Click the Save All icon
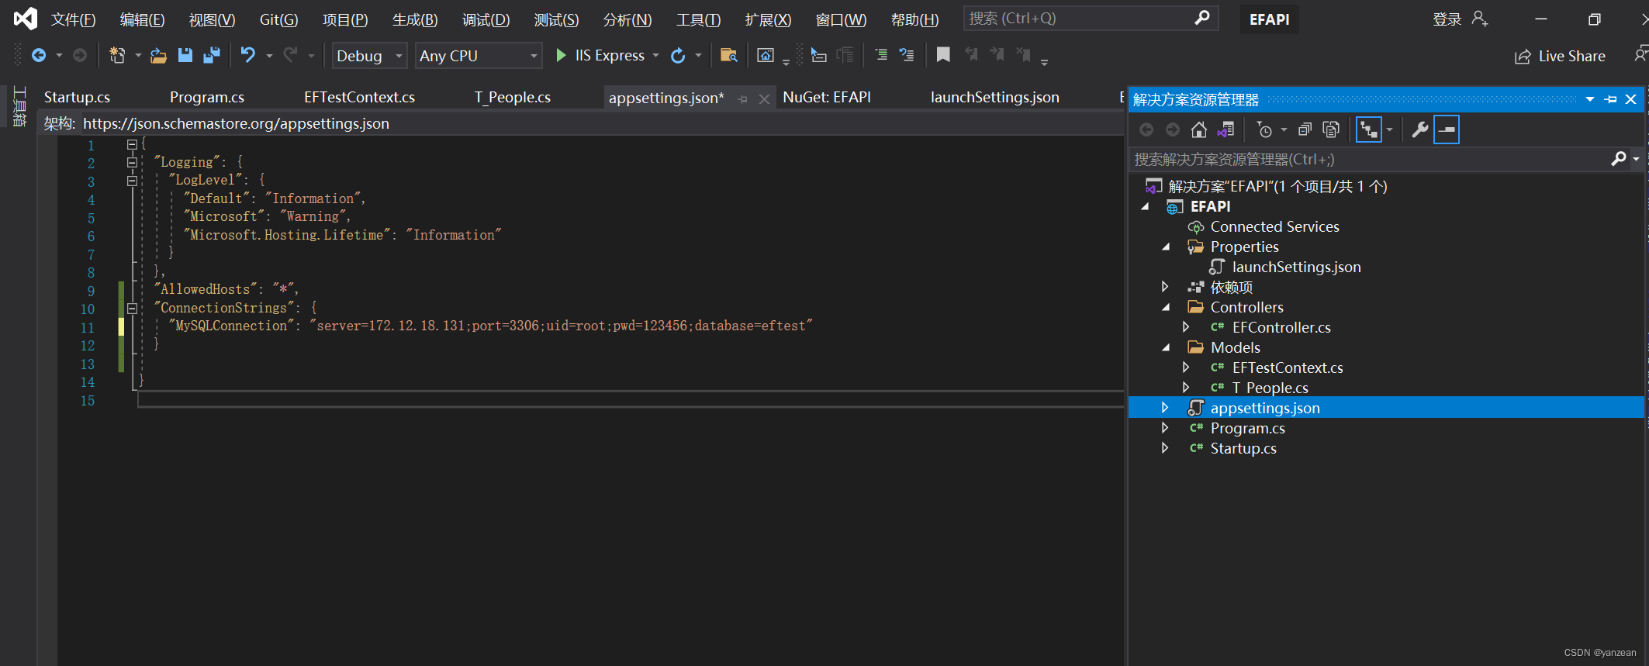This screenshot has height=666, width=1649. pyautogui.click(x=211, y=55)
